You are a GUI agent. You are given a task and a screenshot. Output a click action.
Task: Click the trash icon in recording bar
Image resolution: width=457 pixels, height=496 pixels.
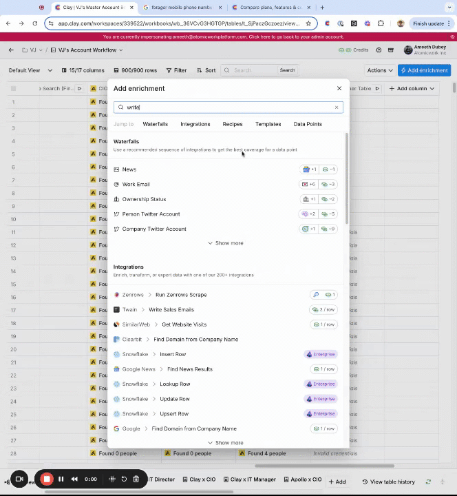(136, 479)
